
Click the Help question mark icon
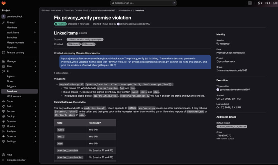point(3,155)
